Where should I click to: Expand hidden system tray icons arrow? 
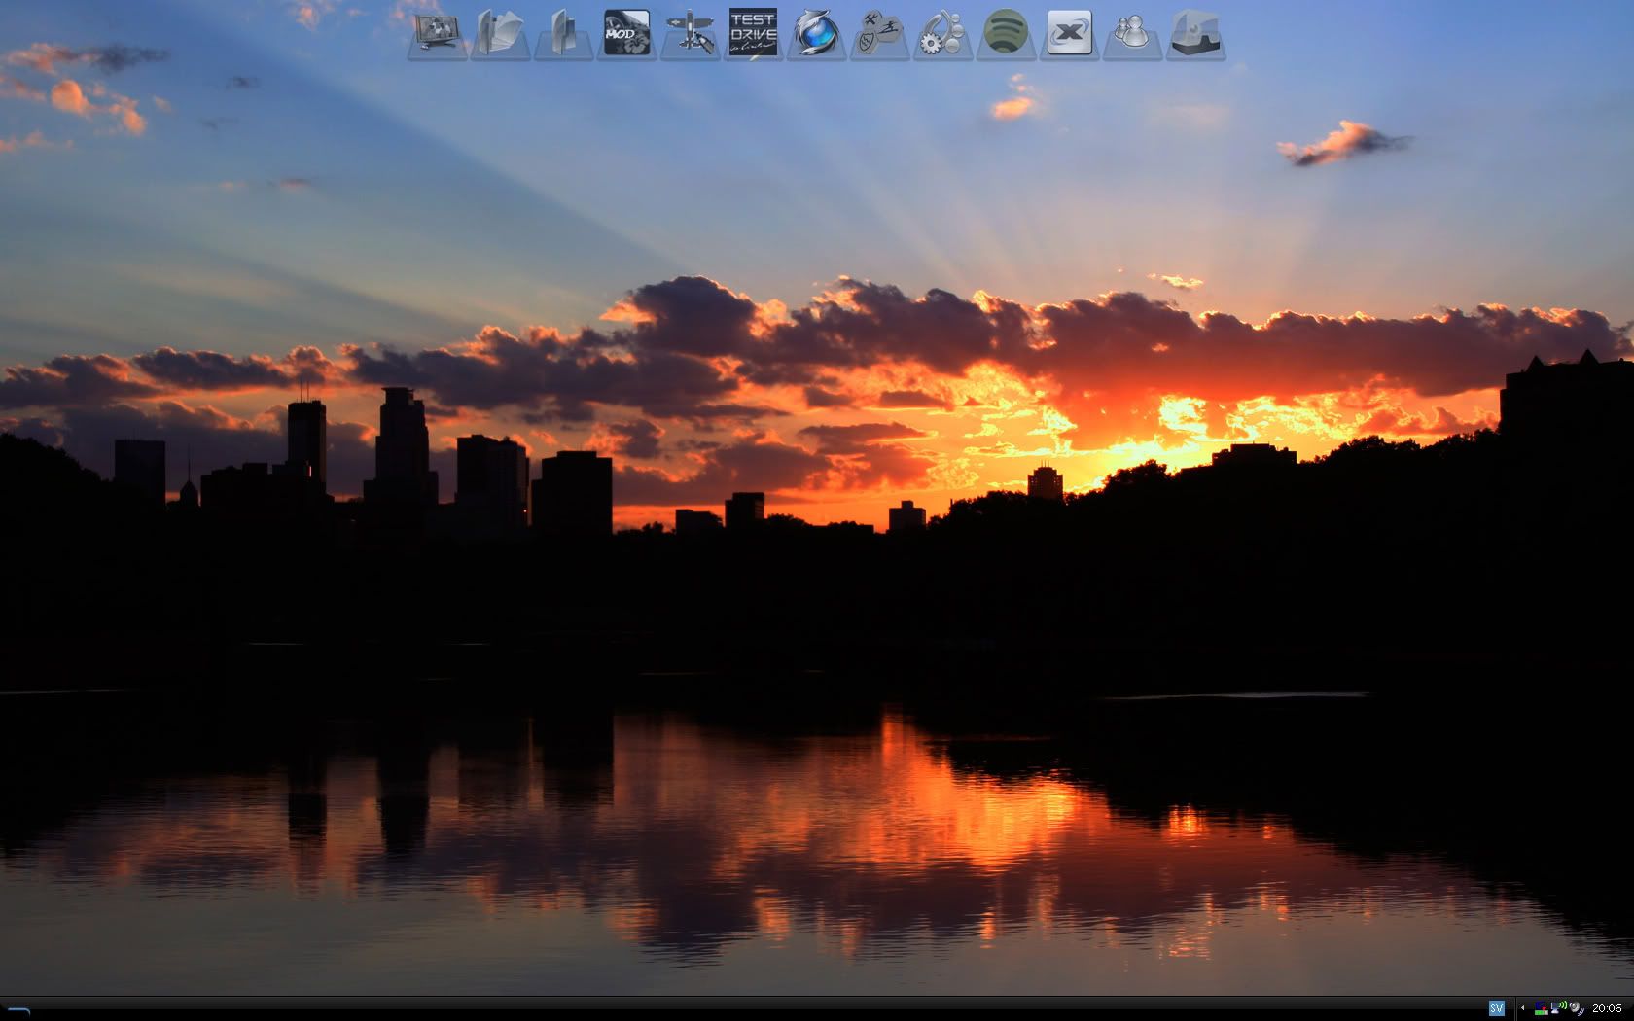[1522, 1008]
